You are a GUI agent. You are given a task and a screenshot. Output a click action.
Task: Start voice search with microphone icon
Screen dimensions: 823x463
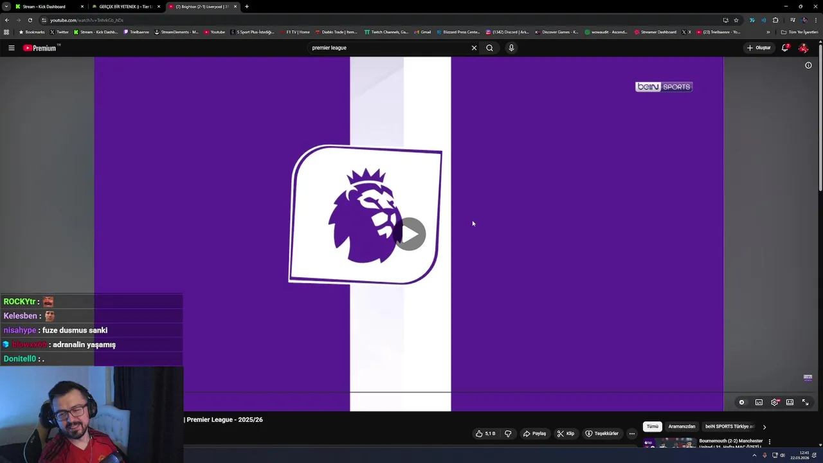click(x=511, y=48)
